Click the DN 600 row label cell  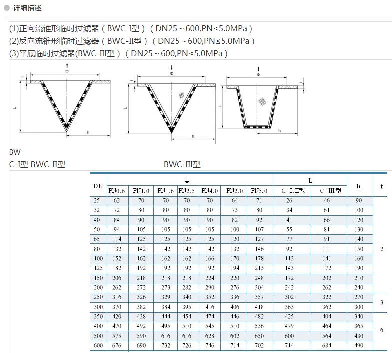click(x=98, y=345)
